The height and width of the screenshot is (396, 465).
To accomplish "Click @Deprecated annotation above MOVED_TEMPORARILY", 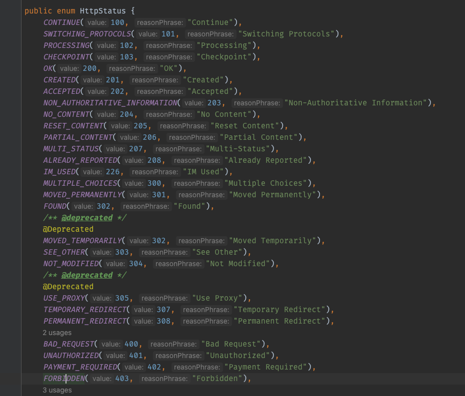I will tap(68, 229).
